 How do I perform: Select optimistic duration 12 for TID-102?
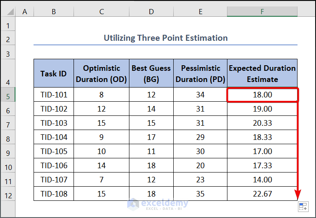point(101,109)
